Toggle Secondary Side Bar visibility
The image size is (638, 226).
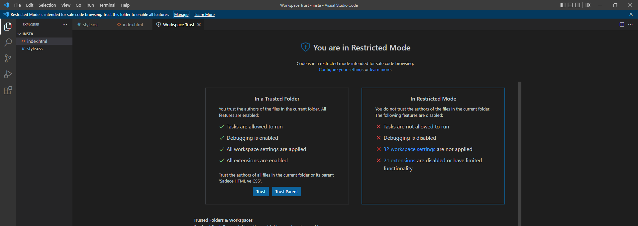[578, 5]
